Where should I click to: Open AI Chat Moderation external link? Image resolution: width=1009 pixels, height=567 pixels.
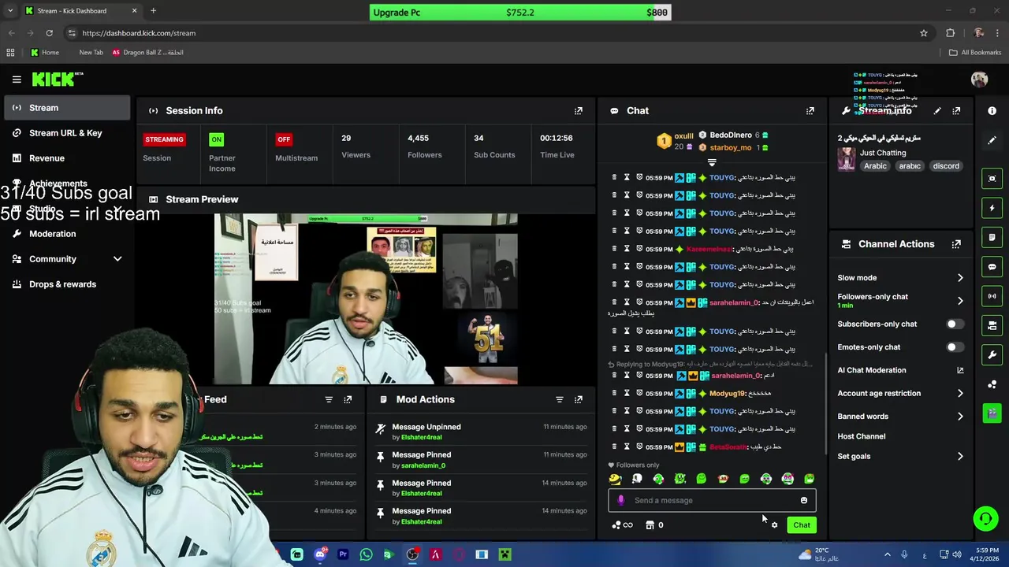[960, 370]
